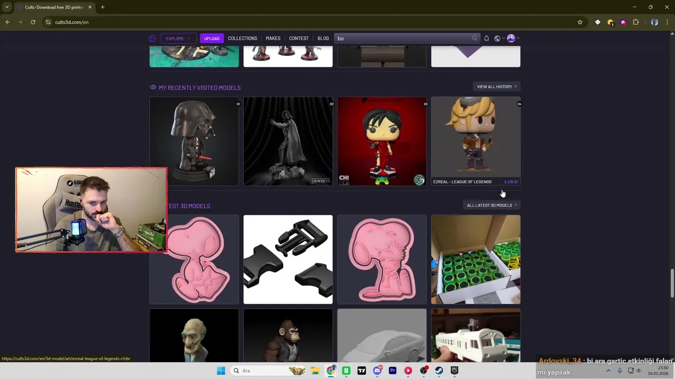This screenshot has width=675, height=379.
Task: Open the red-background Funko figure thumbnail
Action: tap(382, 141)
